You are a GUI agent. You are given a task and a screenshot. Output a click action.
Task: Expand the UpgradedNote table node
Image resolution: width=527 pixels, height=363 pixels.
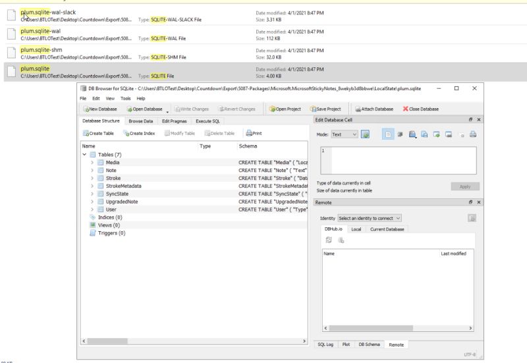tap(92, 202)
